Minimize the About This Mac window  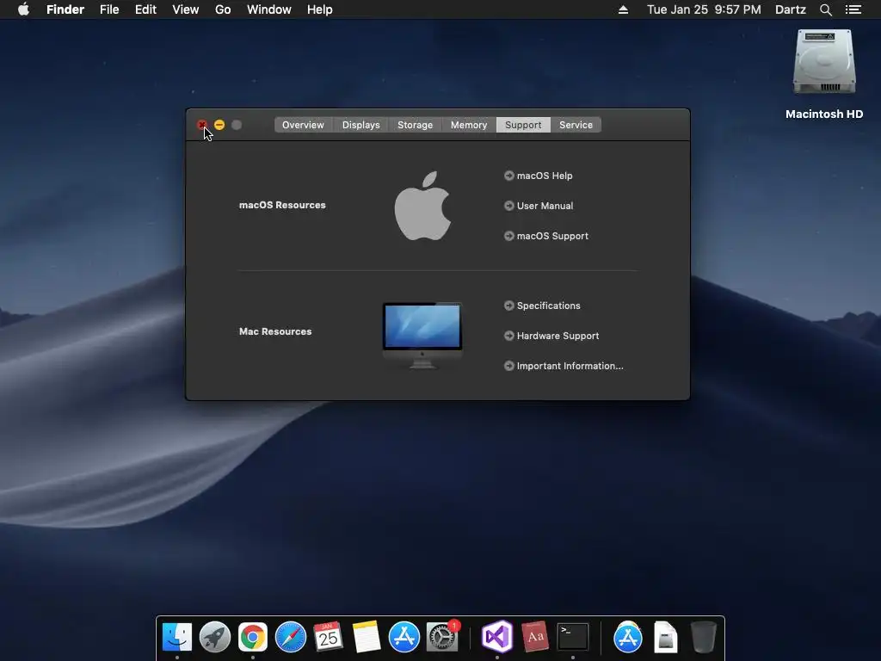pos(219,125)
